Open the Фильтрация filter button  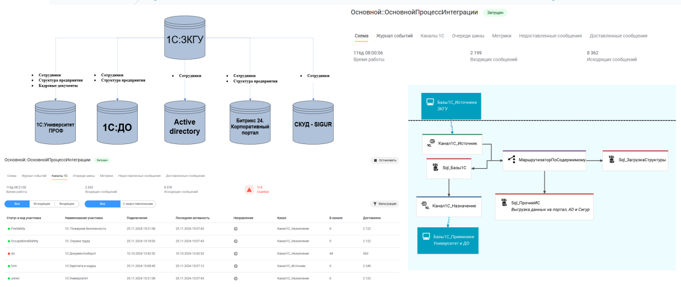384,204
